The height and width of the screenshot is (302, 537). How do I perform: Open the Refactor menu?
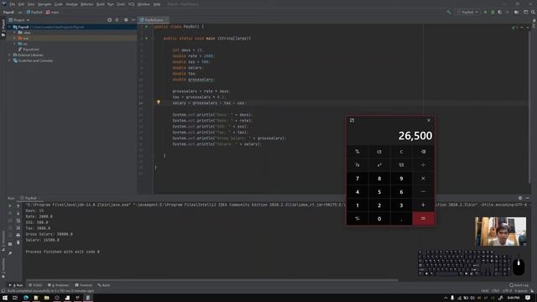point(86,4)
